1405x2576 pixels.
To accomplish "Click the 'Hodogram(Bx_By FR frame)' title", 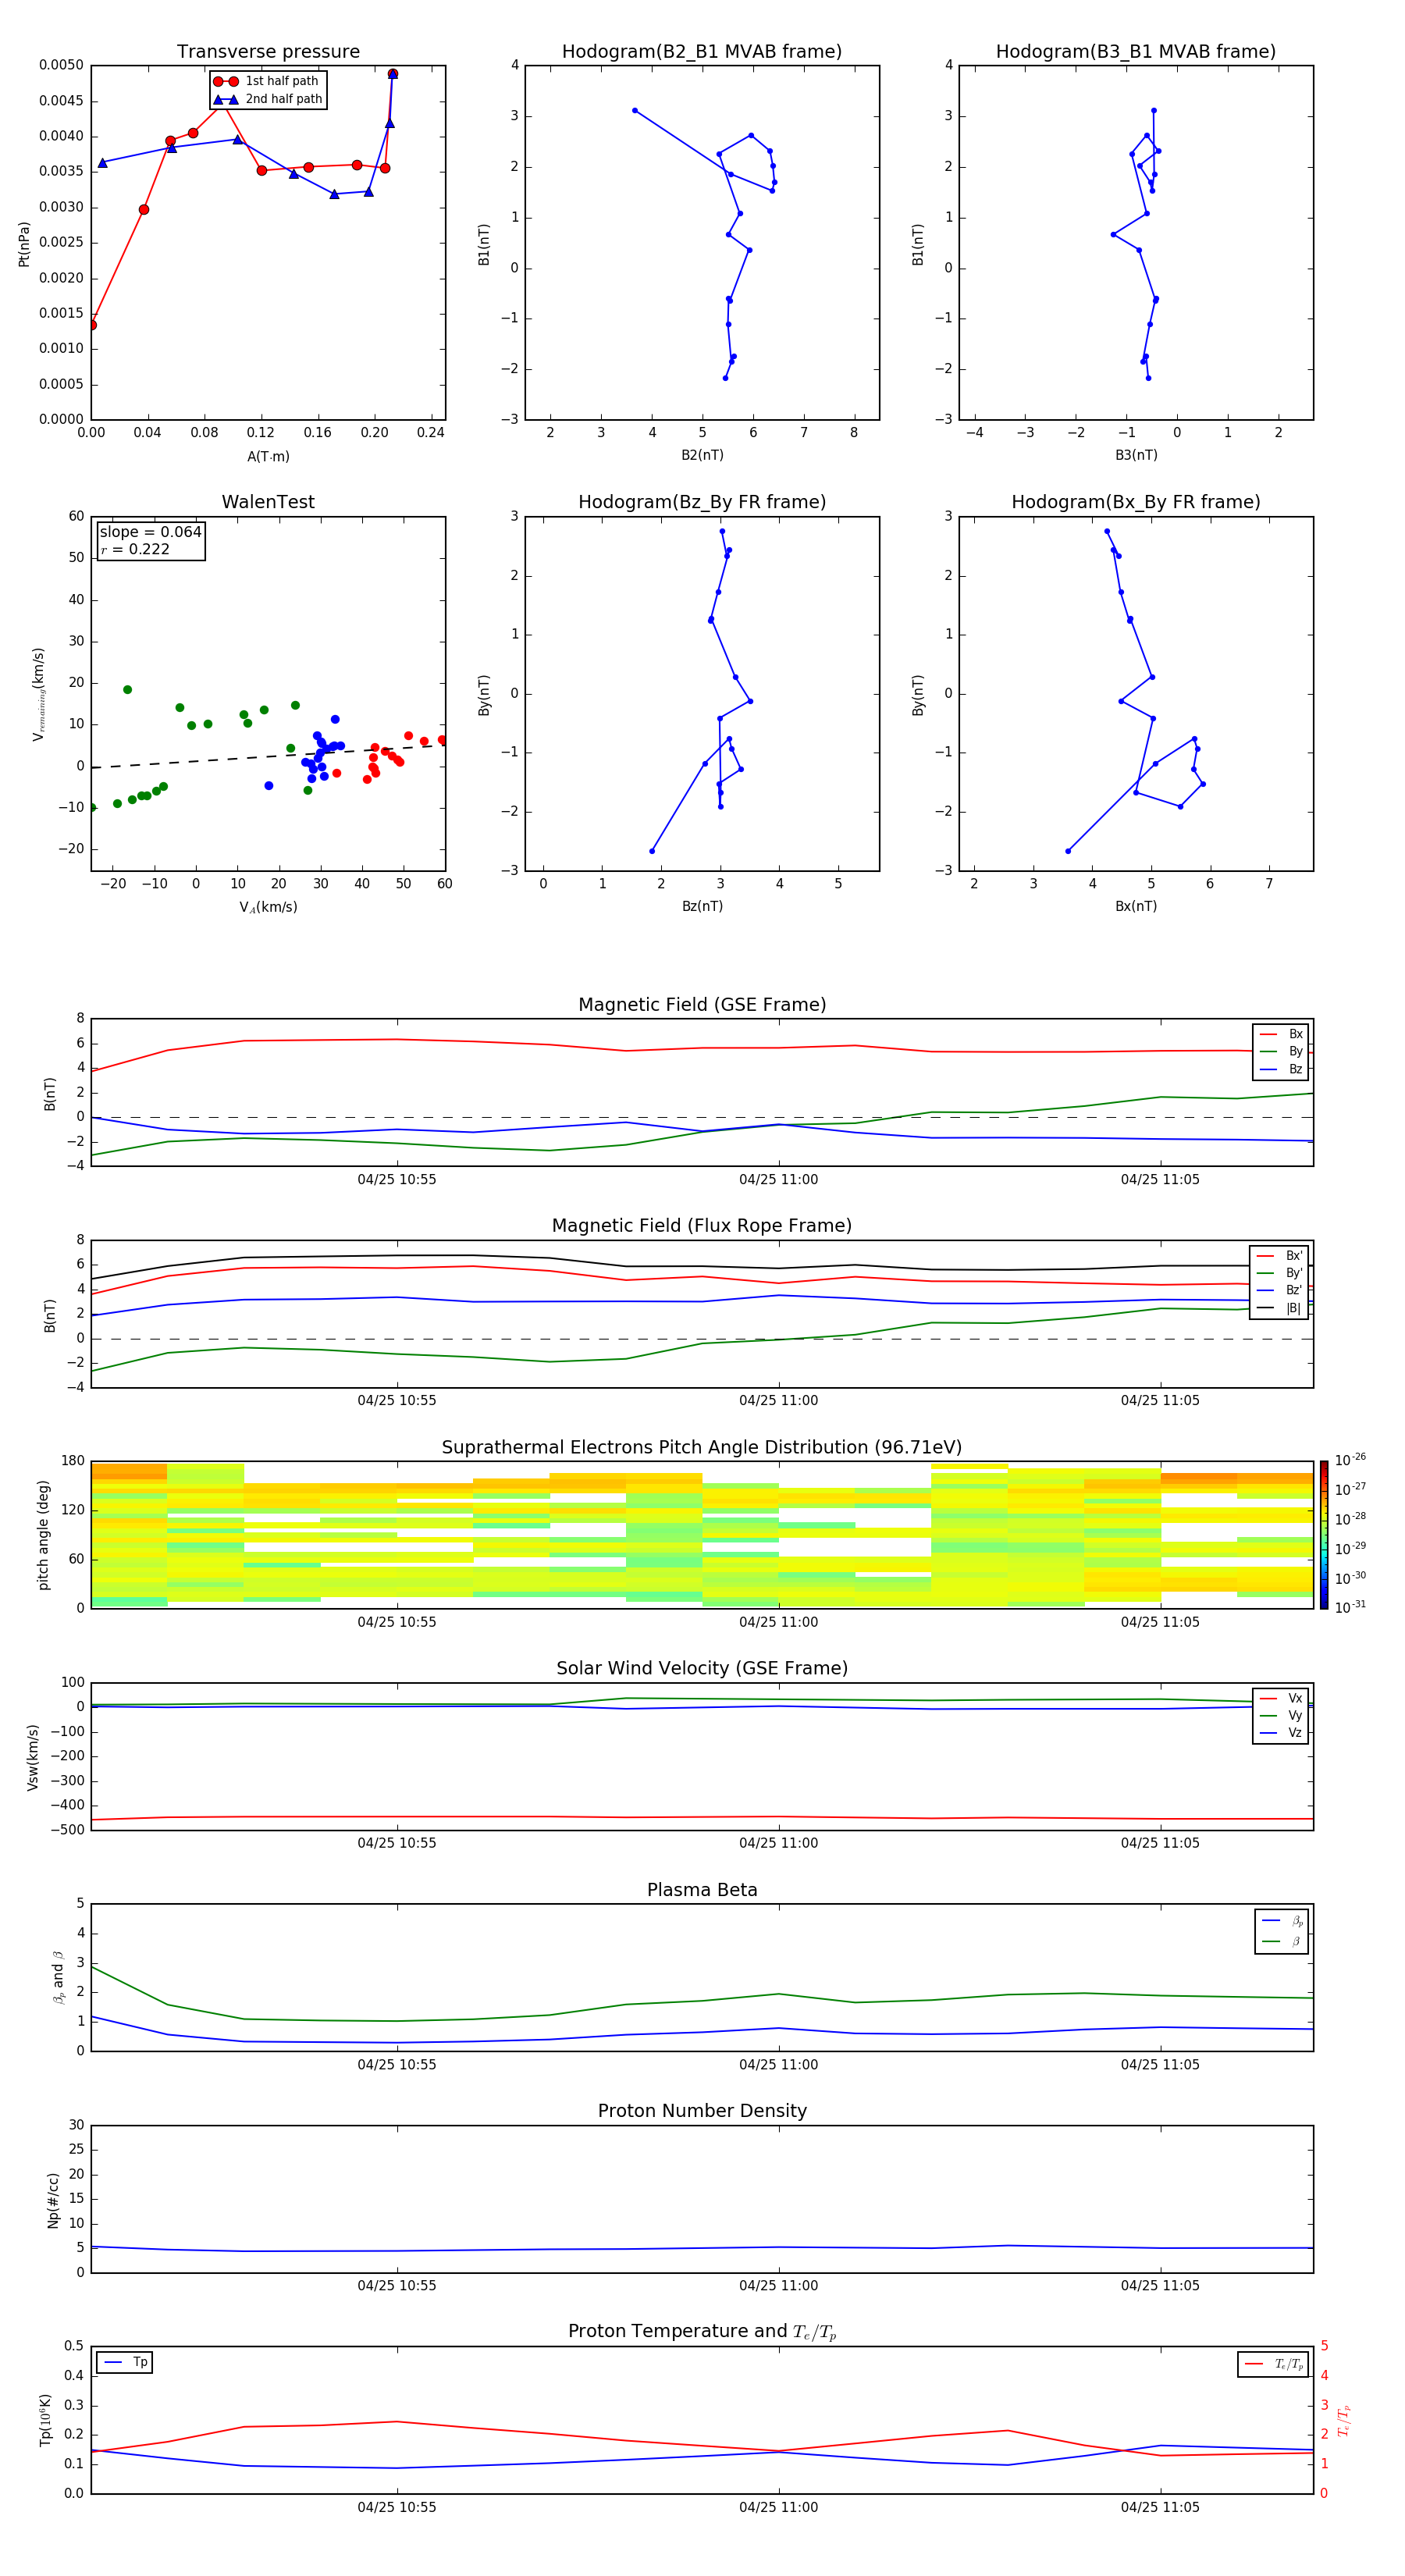I will (1136, 502).
